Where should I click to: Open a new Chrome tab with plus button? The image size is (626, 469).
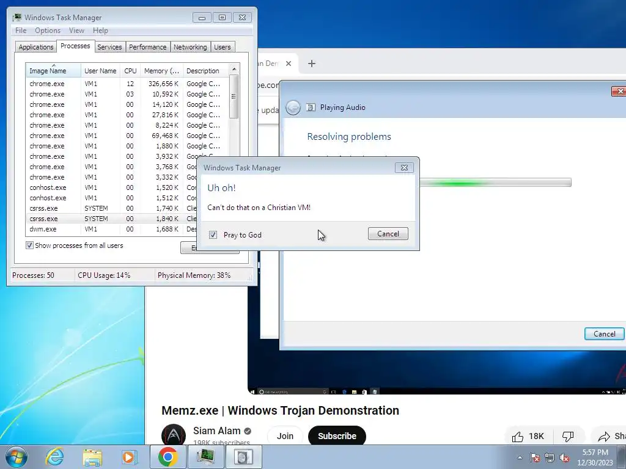pos(312,64)
